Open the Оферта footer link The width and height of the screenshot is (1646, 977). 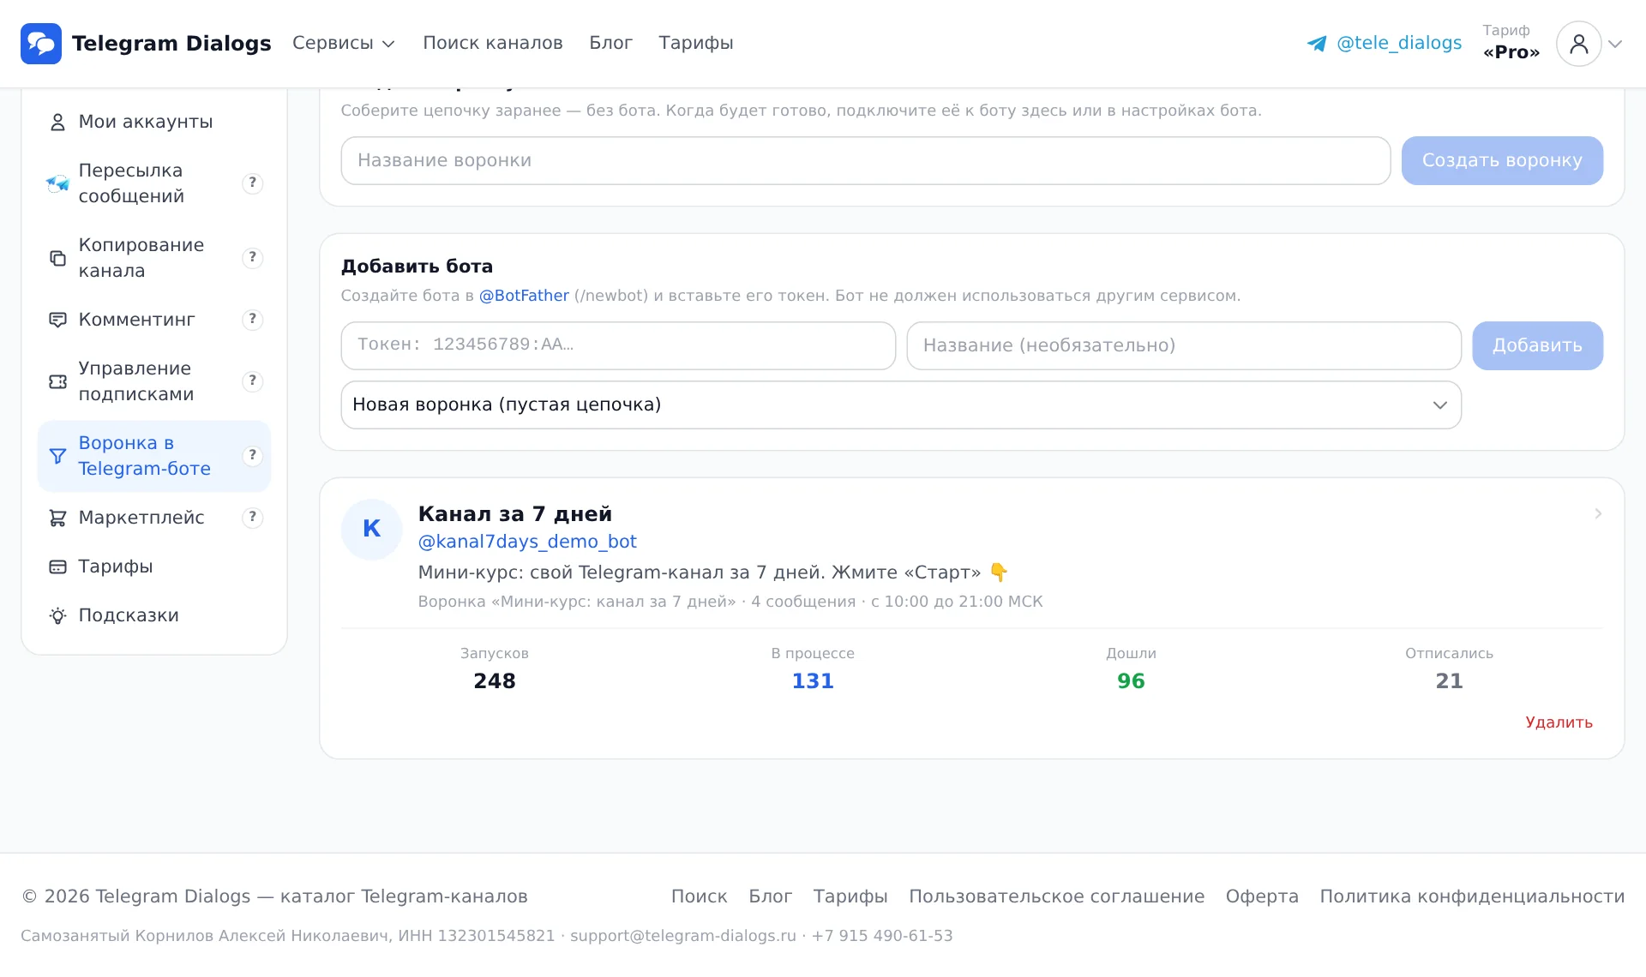tap(1262, 896)
